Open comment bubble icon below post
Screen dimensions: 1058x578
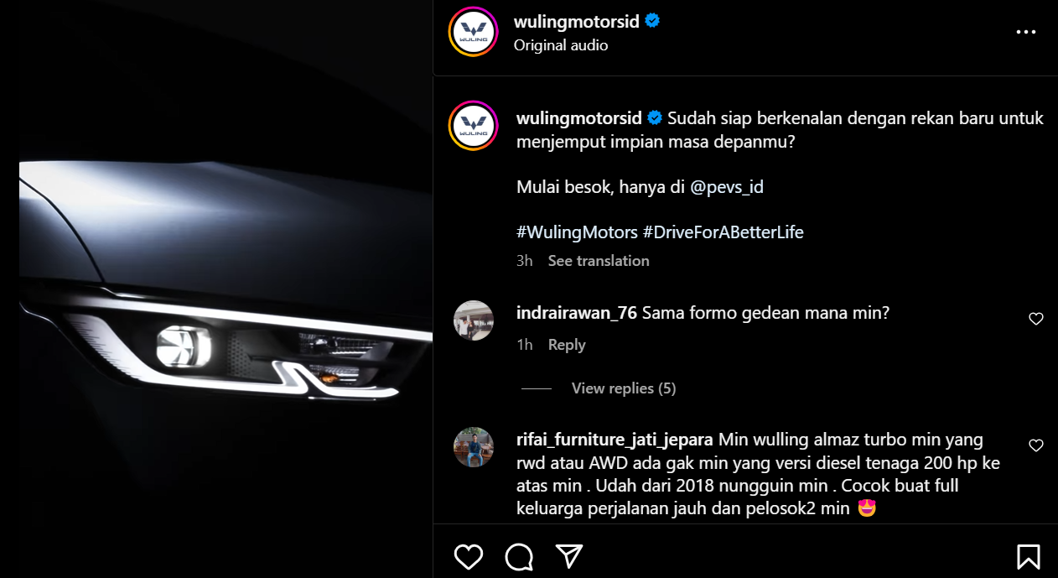tap(519, 556)
